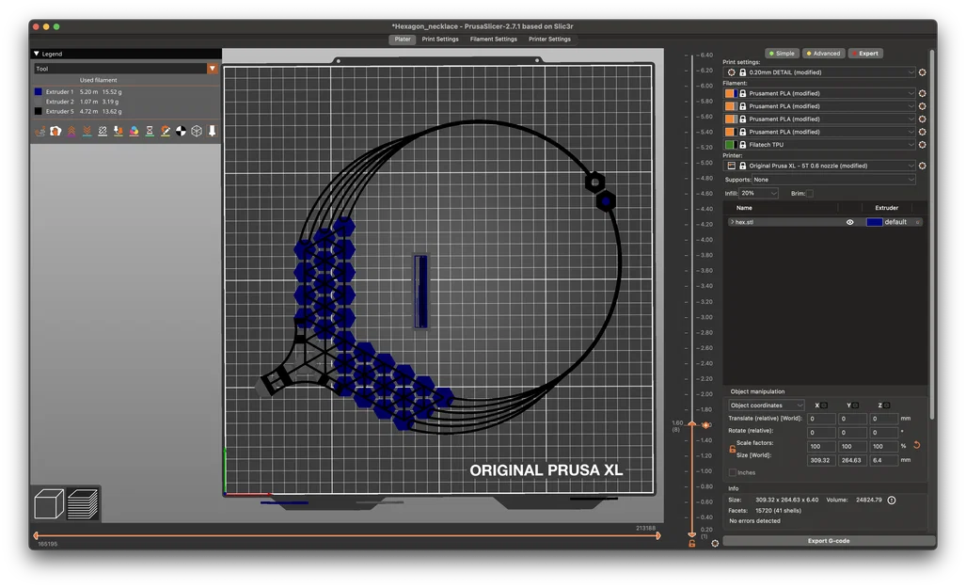Click Size World X field 309.32
Viewport: 966px width, 588px height.
click(821, 460)
